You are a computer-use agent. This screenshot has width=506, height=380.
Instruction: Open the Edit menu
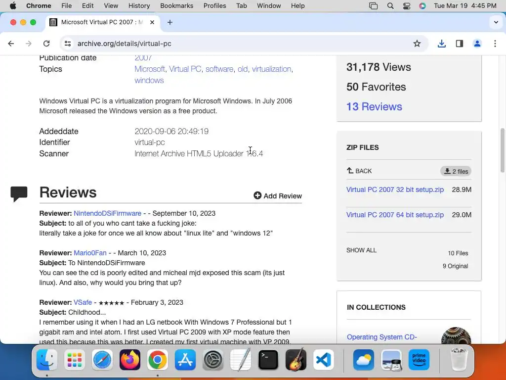87,6
